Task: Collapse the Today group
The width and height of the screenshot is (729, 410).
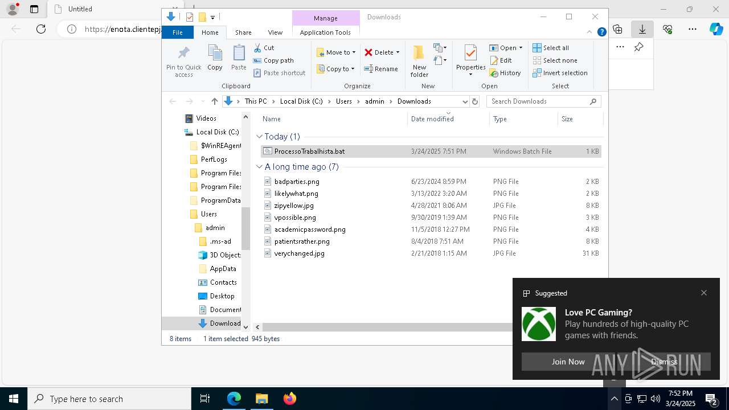Action: pyautogui.click(x=259, y=137)
